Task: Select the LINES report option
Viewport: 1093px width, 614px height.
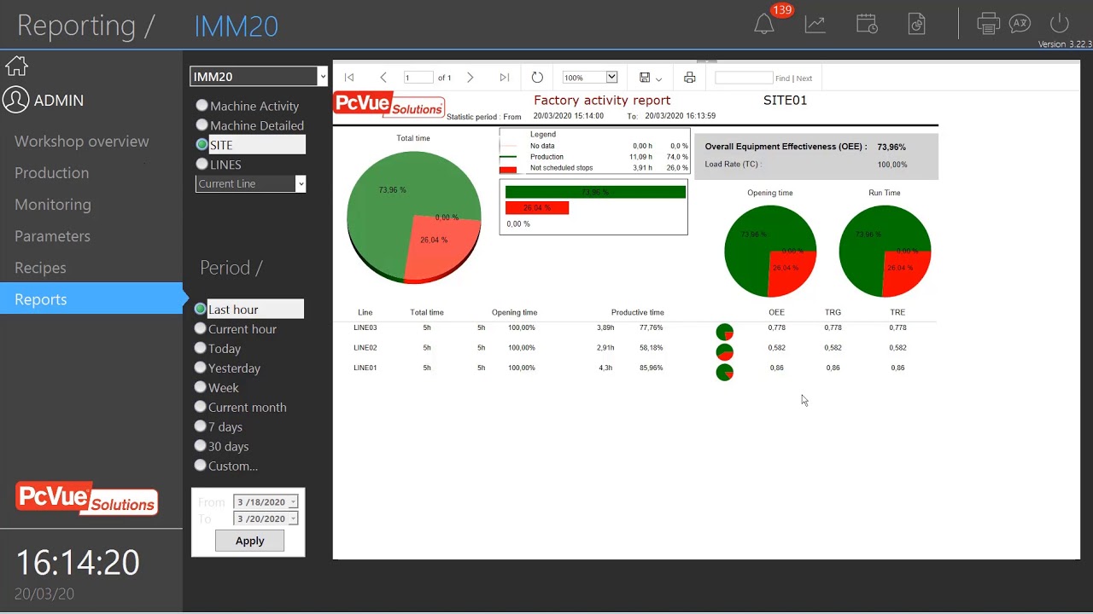Action: pyautogui.click(x=202, y=164)
